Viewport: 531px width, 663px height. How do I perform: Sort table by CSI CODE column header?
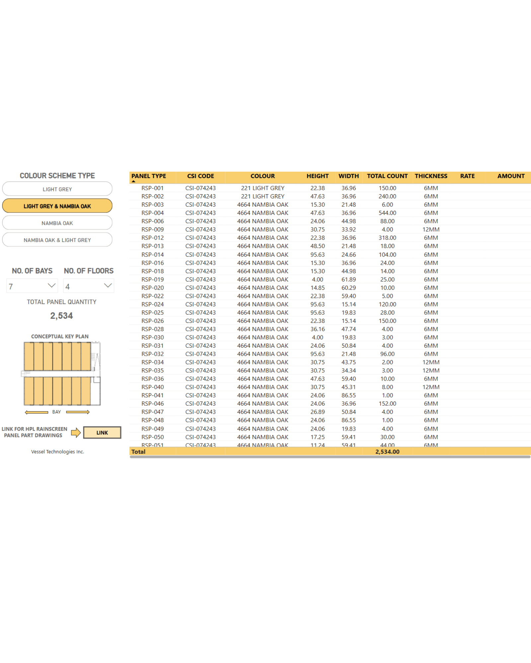200,176
